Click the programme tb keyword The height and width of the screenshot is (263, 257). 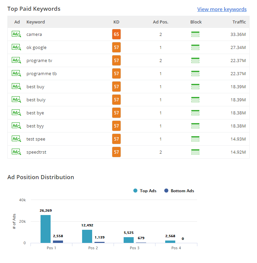tap(42, 73)
